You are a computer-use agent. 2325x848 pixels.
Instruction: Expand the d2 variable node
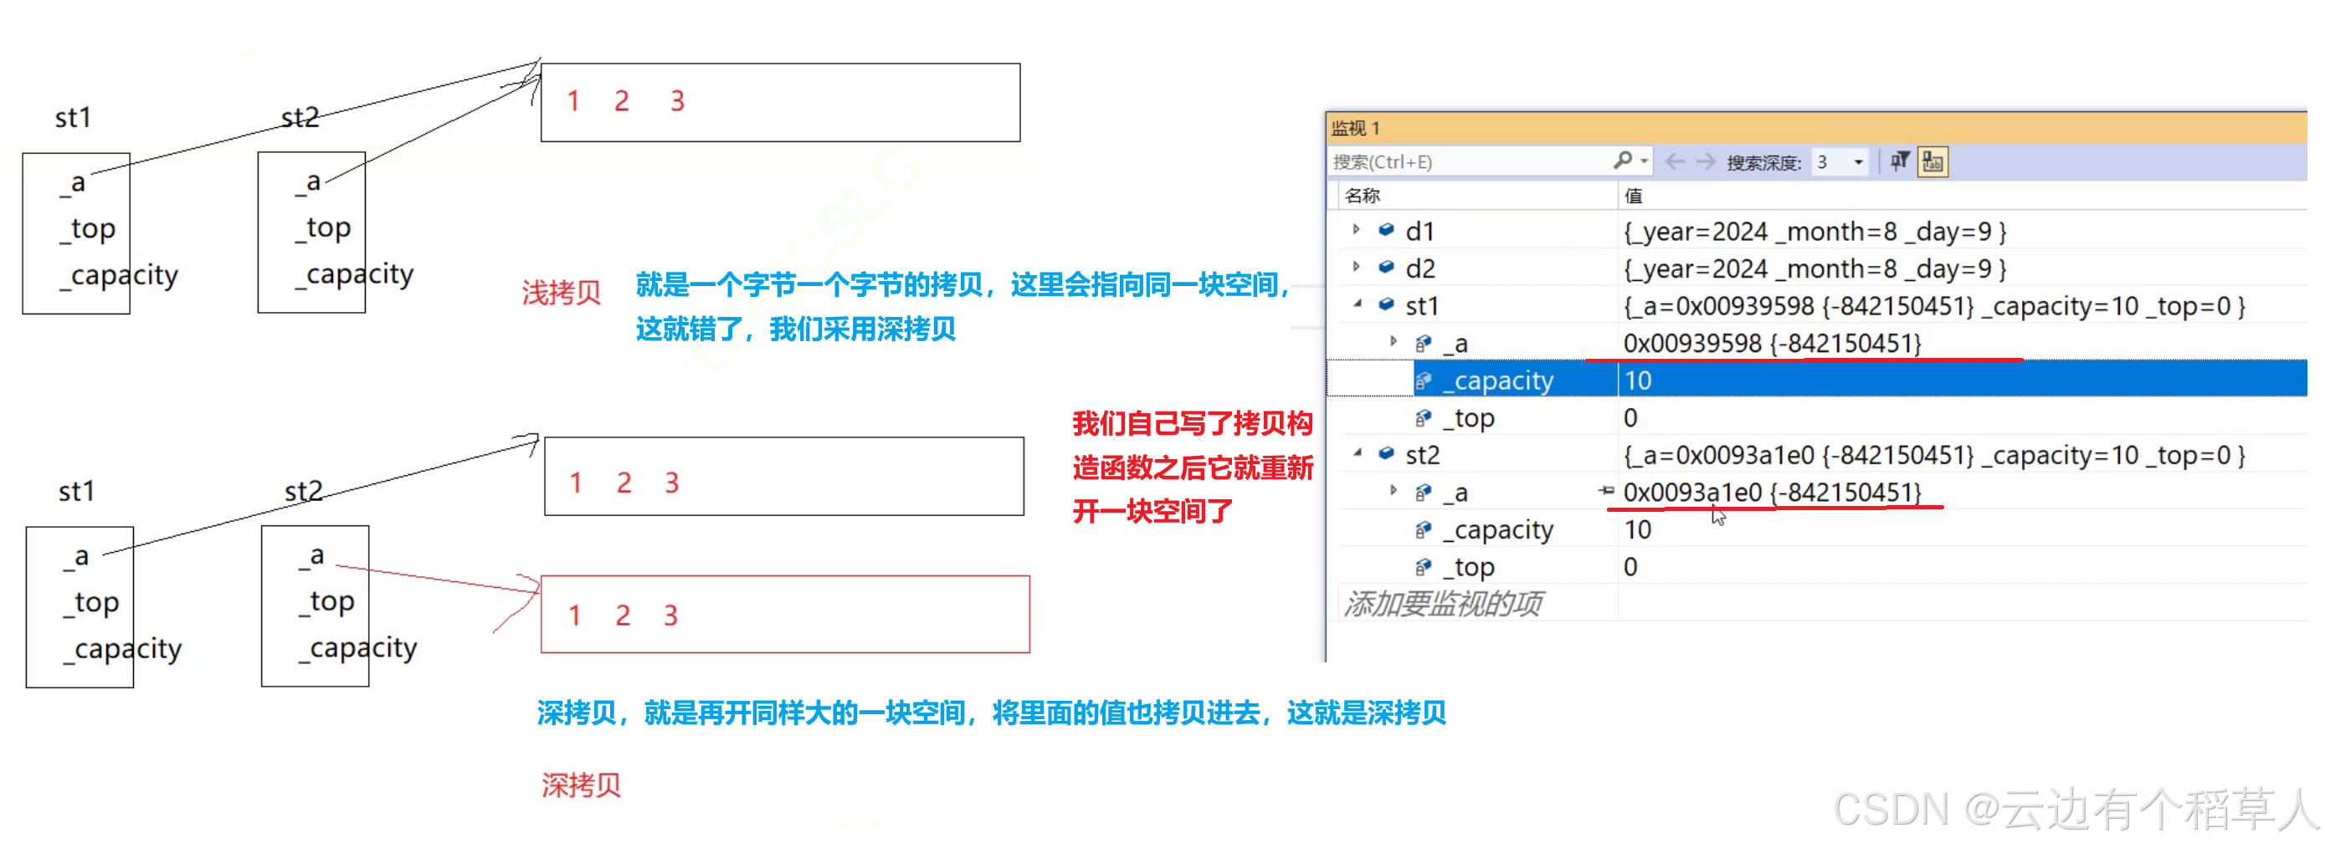pyautogui.click(x=1356, y=267)
